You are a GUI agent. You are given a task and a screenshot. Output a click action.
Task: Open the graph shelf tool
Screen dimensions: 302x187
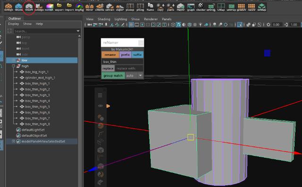(x=191, y=7)
